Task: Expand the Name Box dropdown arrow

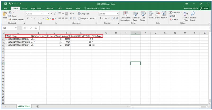Action: tap(16, 28)
